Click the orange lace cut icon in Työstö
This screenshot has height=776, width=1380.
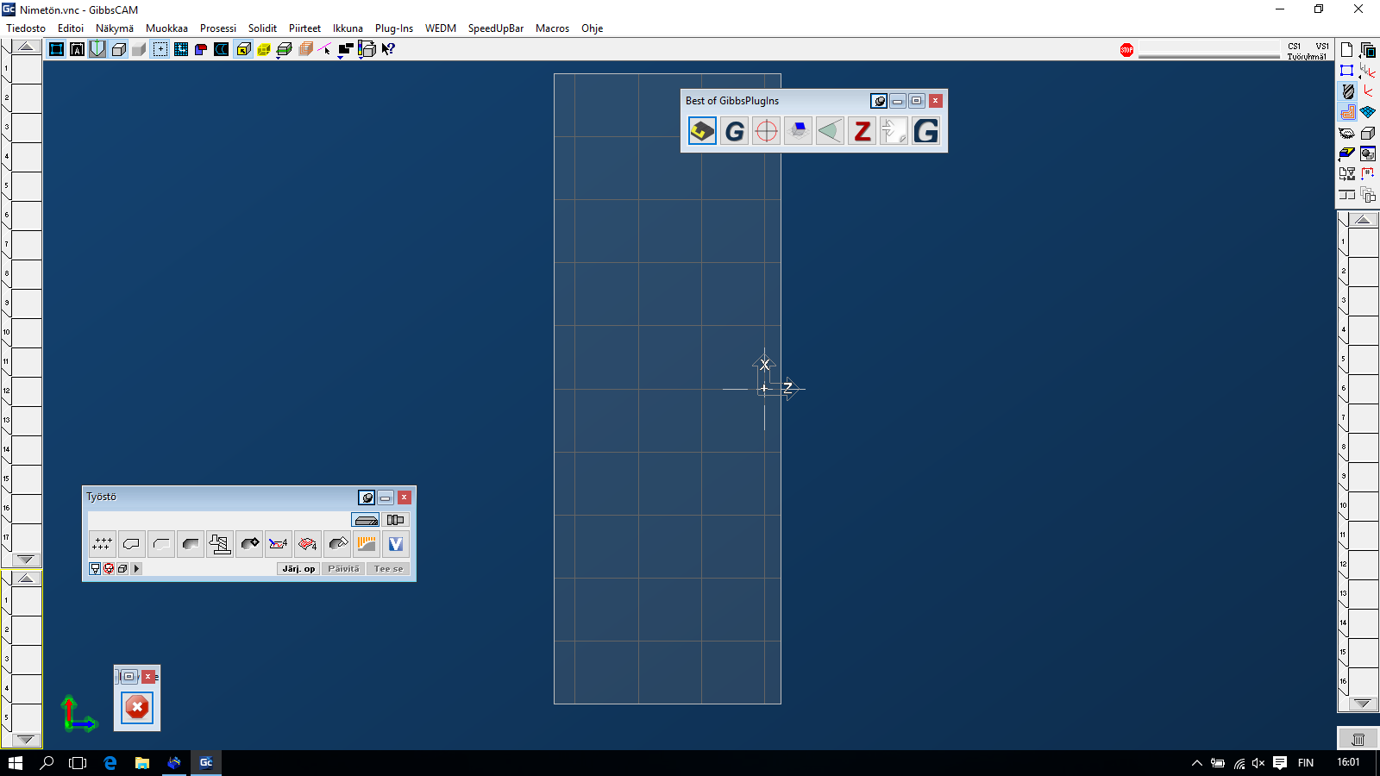click(x=367, y=544)
